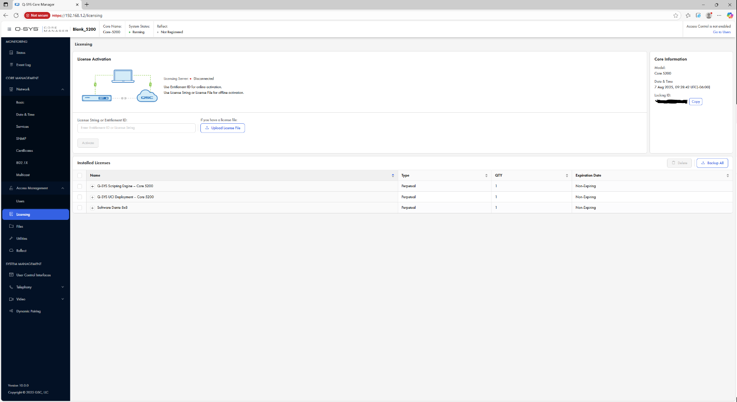Sort installed licenses by Expiration Date
The image size is (737, 402).
tap(728, 175)
